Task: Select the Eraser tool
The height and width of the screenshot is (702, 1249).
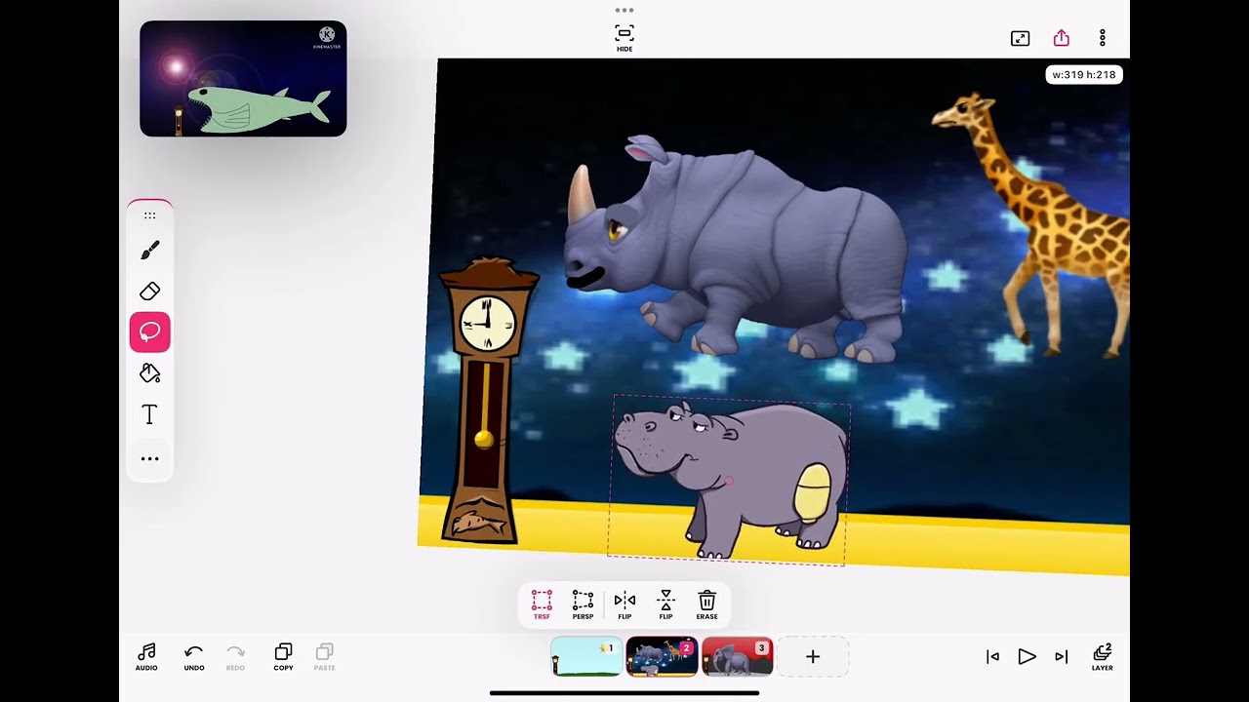Action: click(149, 292)
